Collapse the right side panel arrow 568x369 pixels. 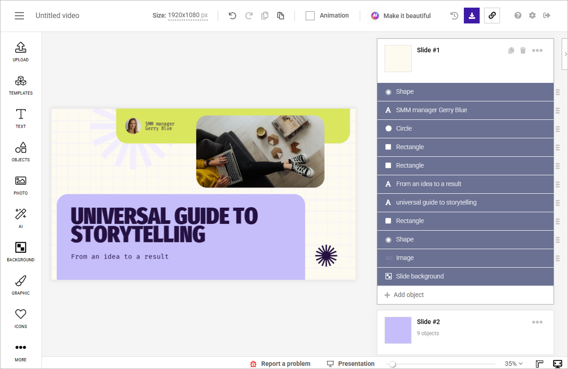pos(565,54)
